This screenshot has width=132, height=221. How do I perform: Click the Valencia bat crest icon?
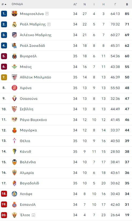coord(14,162)
